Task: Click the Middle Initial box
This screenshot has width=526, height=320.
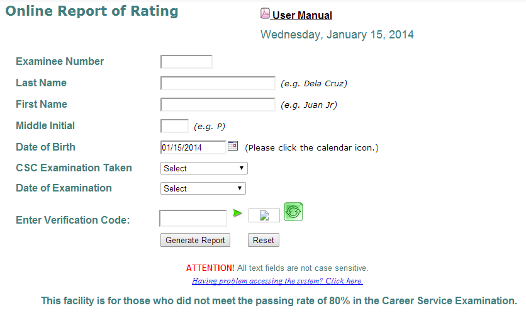Action: (x=174, y=126)
